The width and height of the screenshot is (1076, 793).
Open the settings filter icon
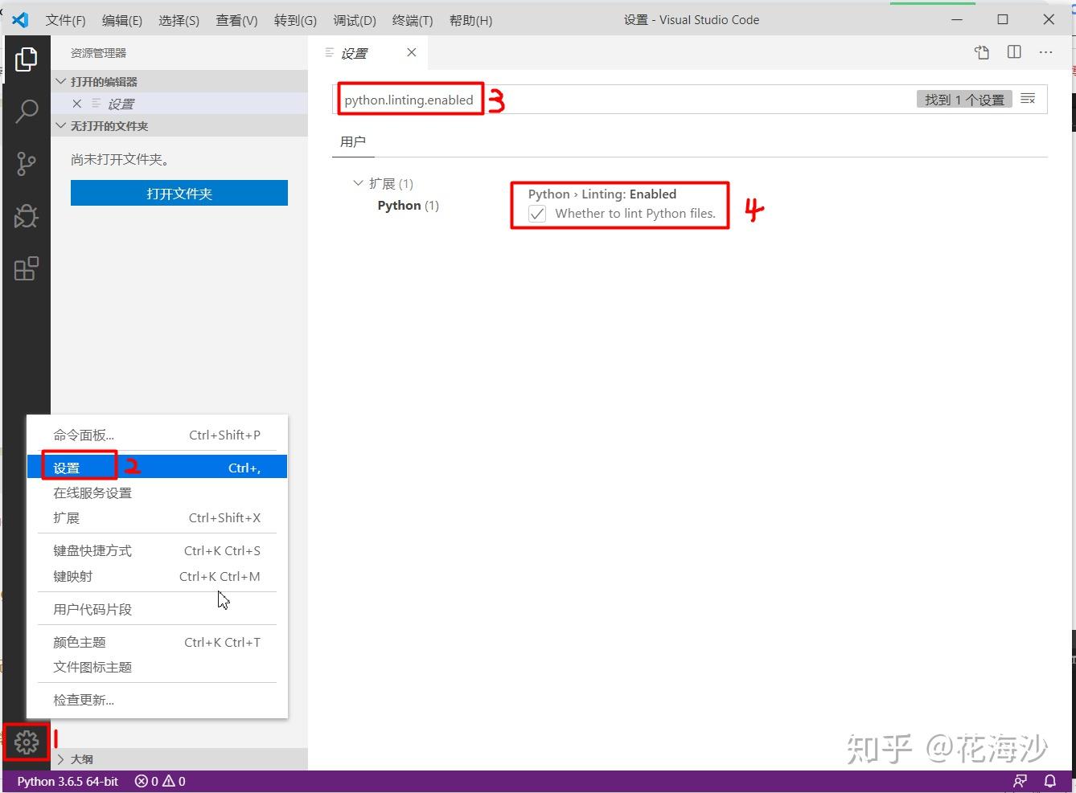coord(1027,99)
